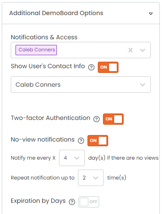
Task: Click the Notifications & Access label
Action: [44, 37]
